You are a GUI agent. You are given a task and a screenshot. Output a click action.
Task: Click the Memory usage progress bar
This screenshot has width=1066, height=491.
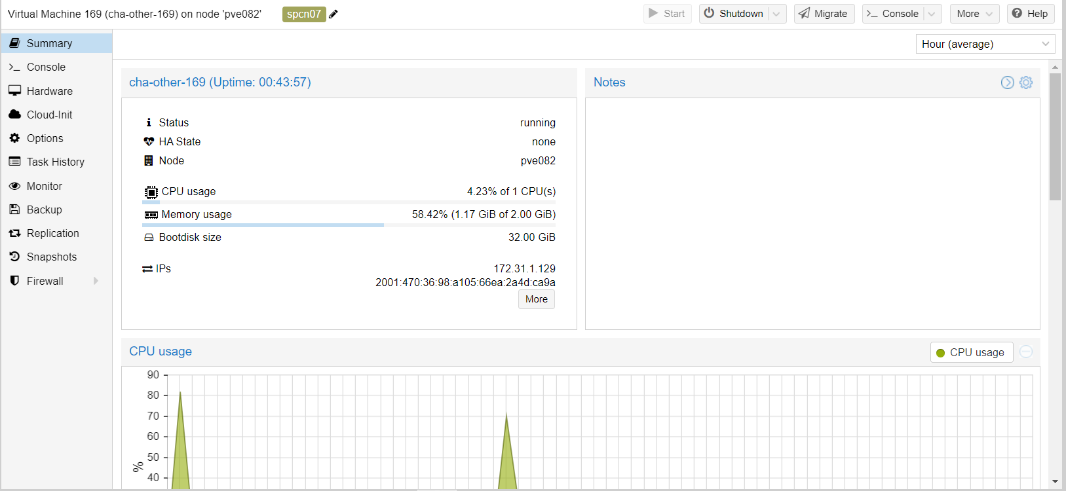tap(349, 225)
